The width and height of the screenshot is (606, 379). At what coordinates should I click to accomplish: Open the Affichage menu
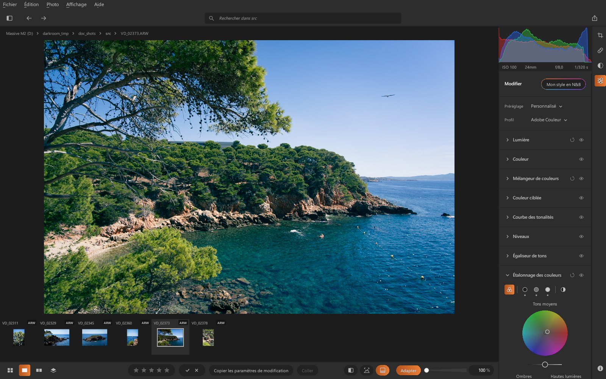click(77, 5)
